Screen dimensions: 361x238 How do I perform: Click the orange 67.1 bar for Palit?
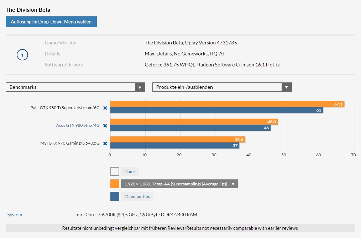click(227, 104)
